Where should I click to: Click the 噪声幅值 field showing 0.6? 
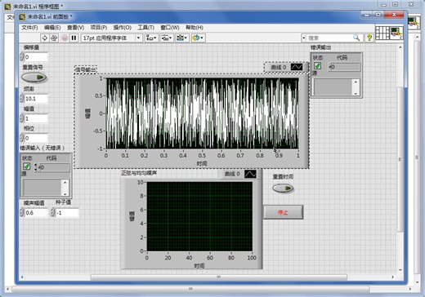pos(36,212)
